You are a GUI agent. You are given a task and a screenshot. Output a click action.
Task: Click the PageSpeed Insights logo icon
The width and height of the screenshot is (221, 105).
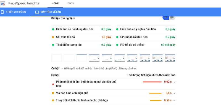[x=3, y=4]
